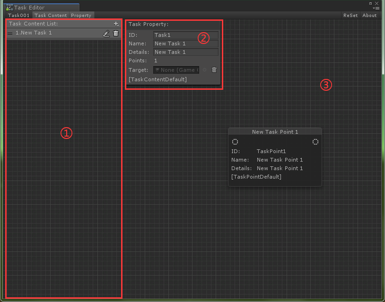This screenshot has width=385, height=302.
Task: Click the Points value field
Action: tap(155, 60)
